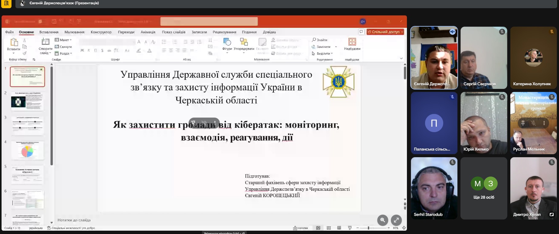
Task: Click the Упорядкувати arrange icon
Action: coord(244,42)
